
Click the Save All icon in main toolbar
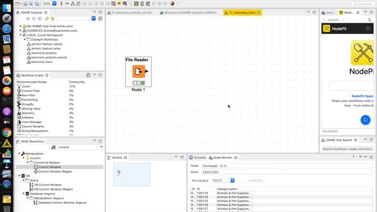[x=37, y=4]
